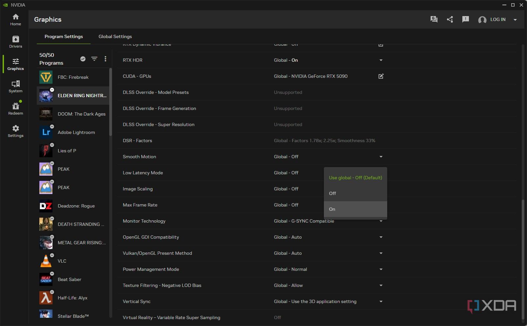Open the Home page in sidebar
Screen dimensions: 527x326
pyautogui.click(x=15, y=20)
